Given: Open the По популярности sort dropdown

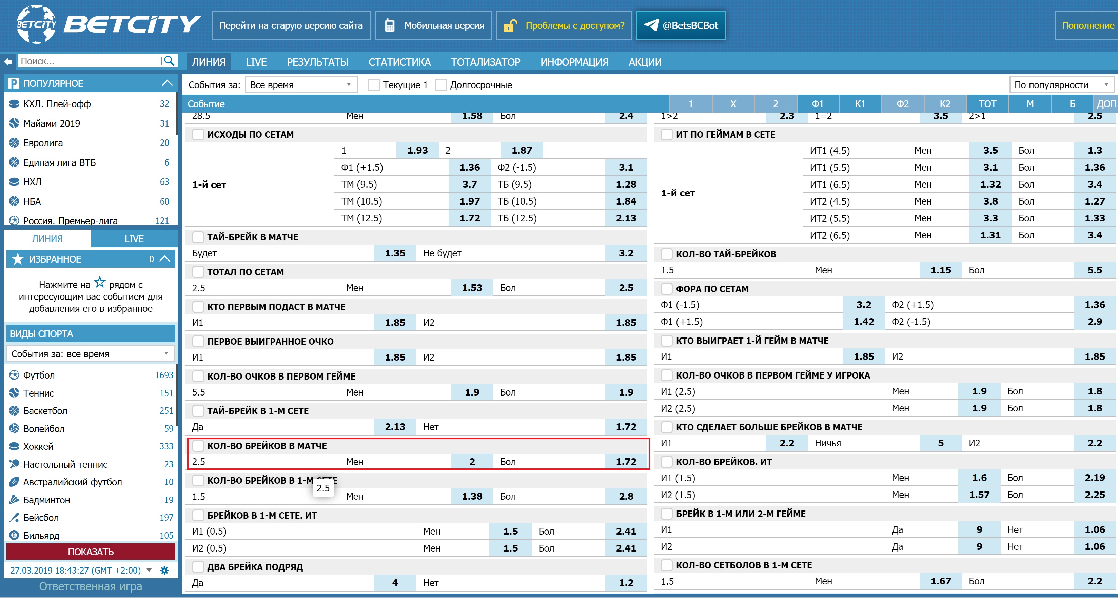Looking at the screenshot, I should tap(1061, 85).
